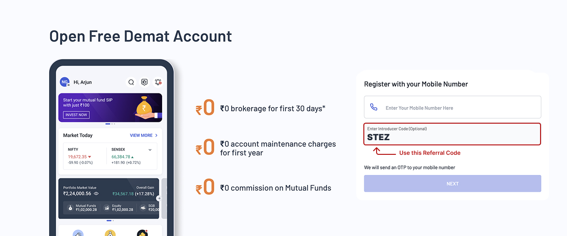Toggle portfolio value visibility eye icon
This screenshot has height=236, width=567.
pos(96,194)
